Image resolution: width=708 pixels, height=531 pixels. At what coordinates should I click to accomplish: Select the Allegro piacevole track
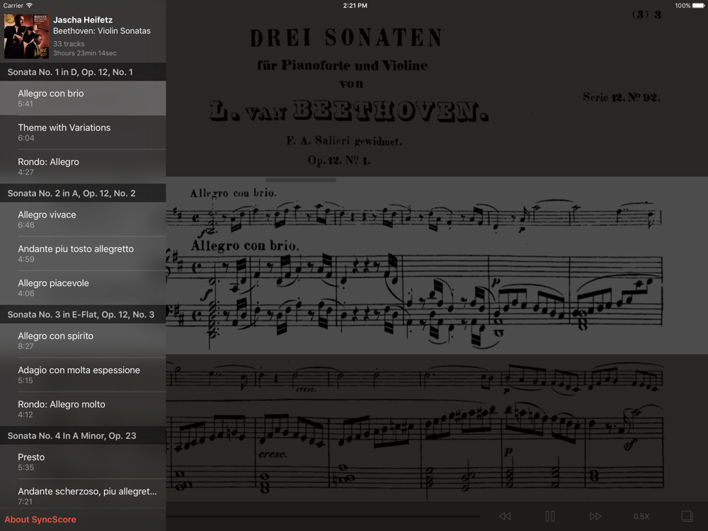point(83,287)
